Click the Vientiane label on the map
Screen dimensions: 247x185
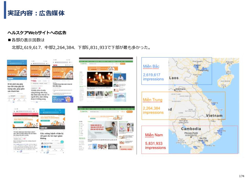pyautogui.click(x=180, y=89)
